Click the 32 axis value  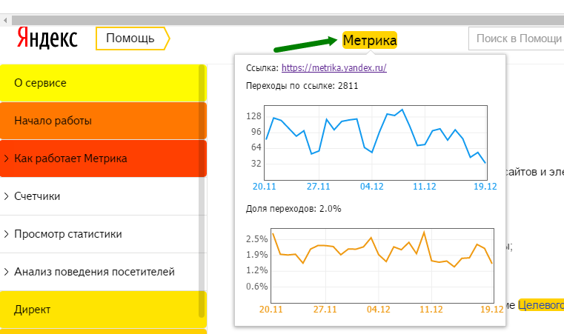(x=256, y=164)
